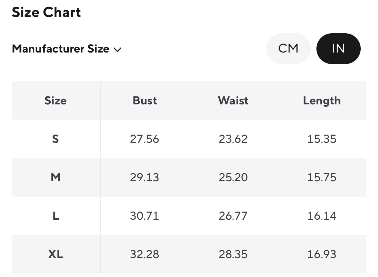This screenshot has width=378, height=277.
Task: Select the XL size row label
Action: [x=55, y=254]
